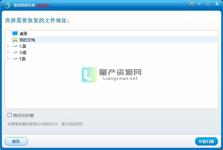
Task: Select the 我的文档 entry
Action: (x=27, y=40)
